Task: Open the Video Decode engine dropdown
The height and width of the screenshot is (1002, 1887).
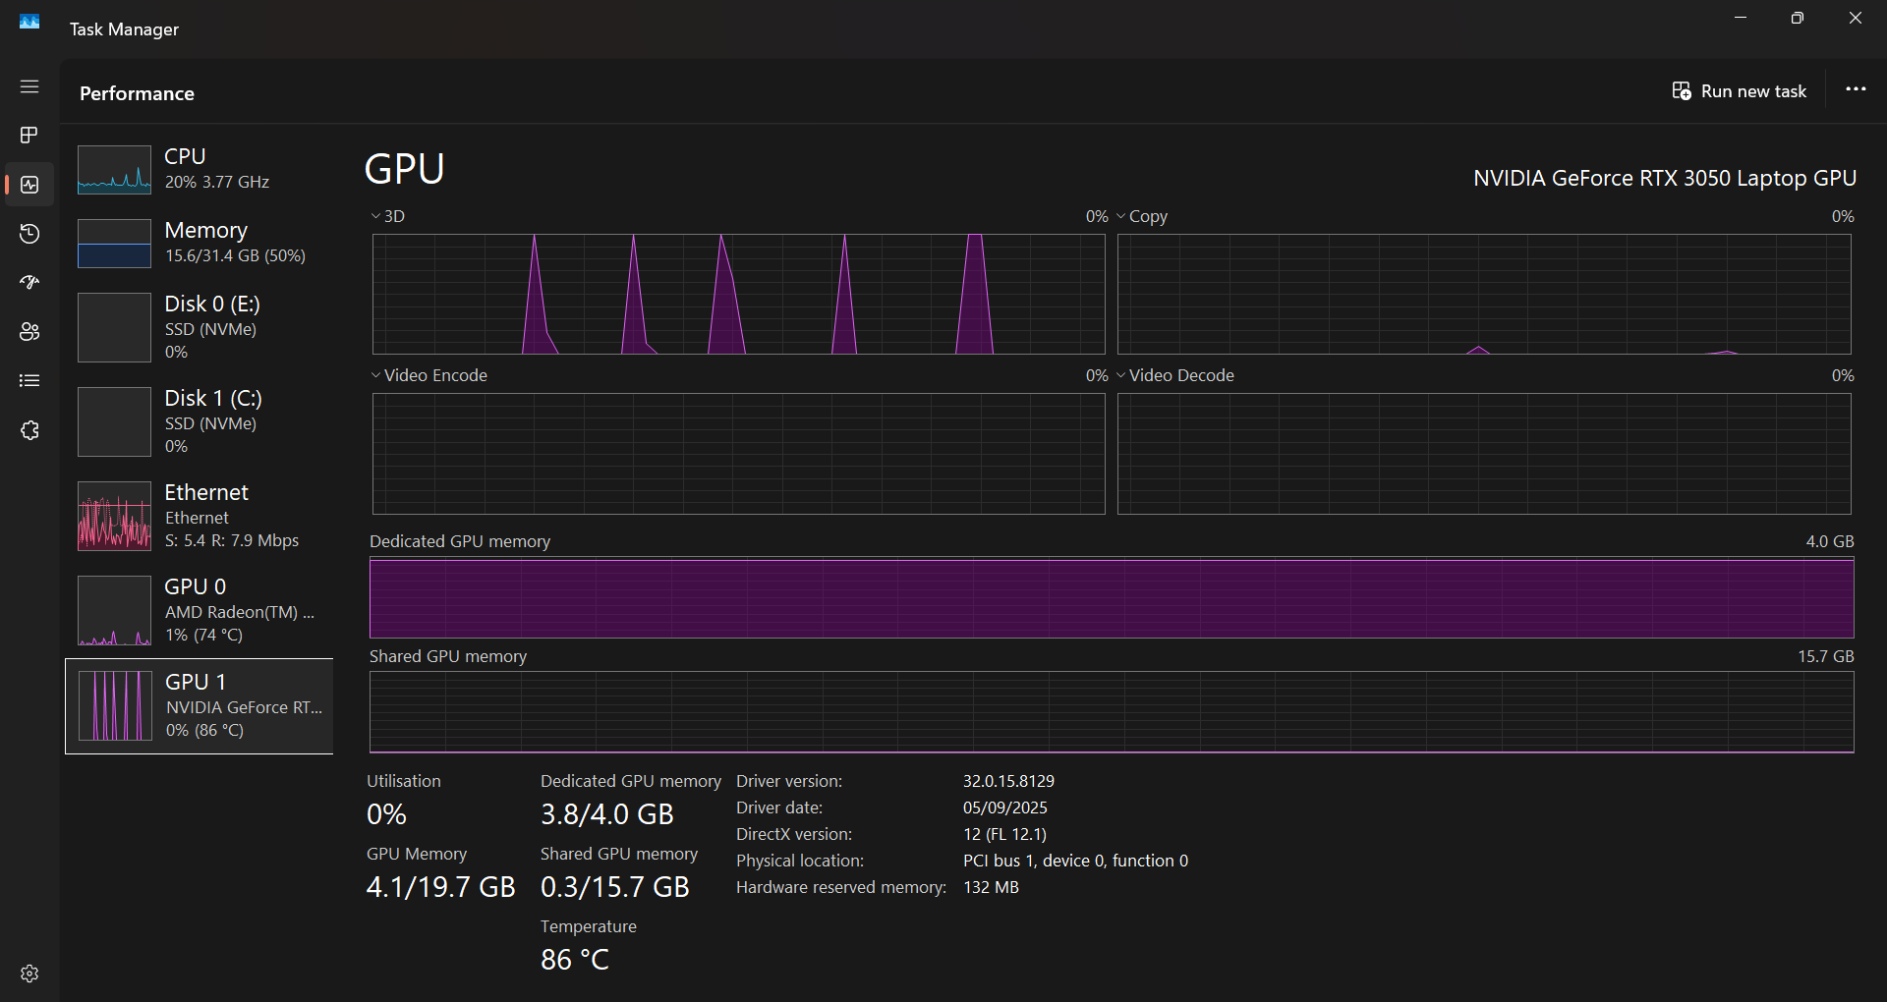Action: click(1174, 375)
